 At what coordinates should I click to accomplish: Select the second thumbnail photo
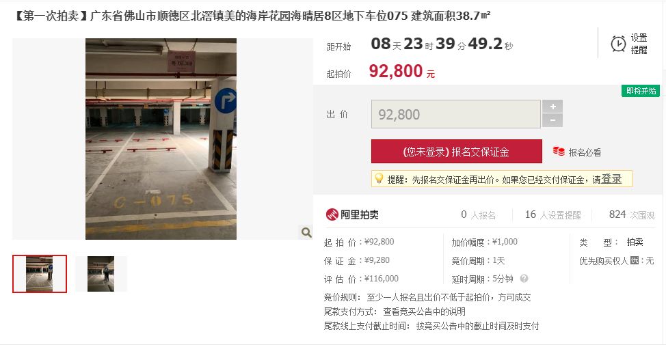point(101,274)
